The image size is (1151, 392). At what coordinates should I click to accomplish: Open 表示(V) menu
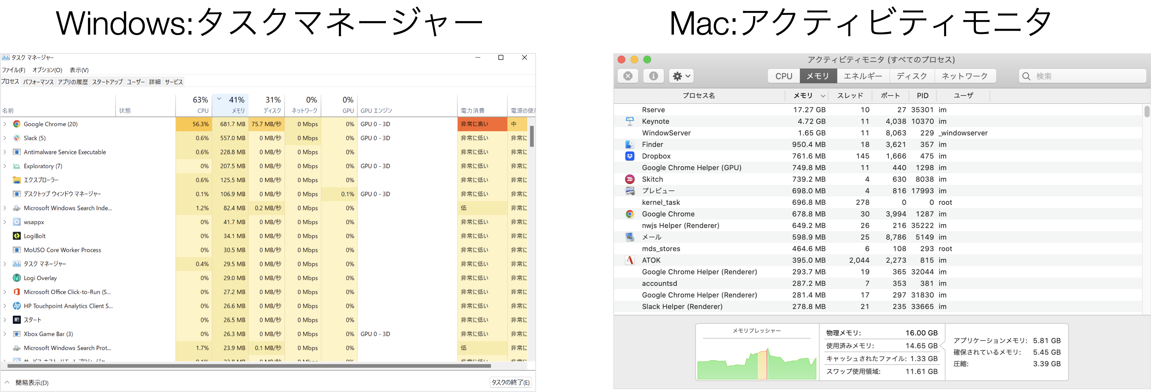pos(79,70)
